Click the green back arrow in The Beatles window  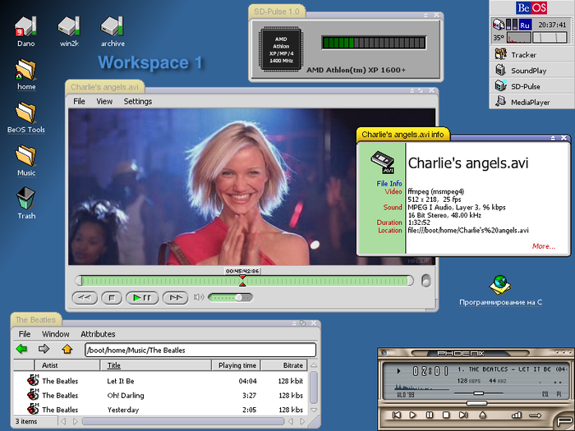[x=22, y=350]
